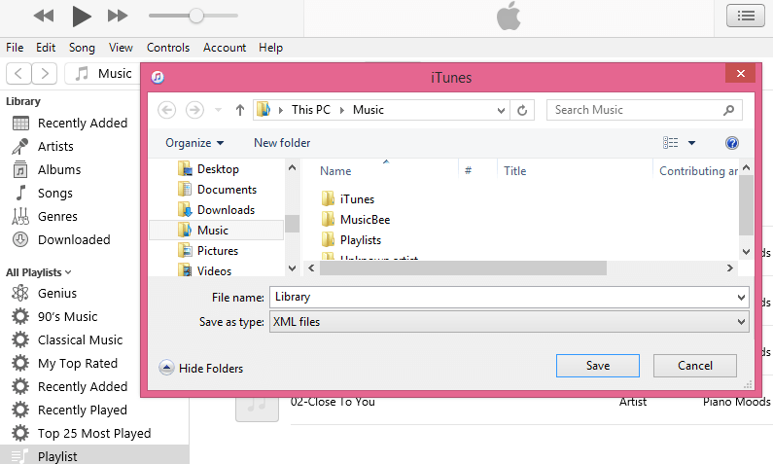Expand the address bar path dropdown

[501, 110]
